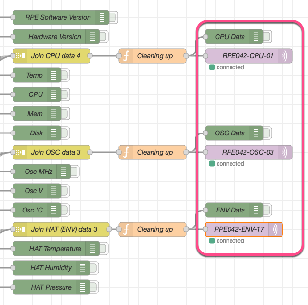The height and width of the screenshot is (305, 308).
Task: Click connected status under RPE042-OSC-03
Action: tap(227, 164)
